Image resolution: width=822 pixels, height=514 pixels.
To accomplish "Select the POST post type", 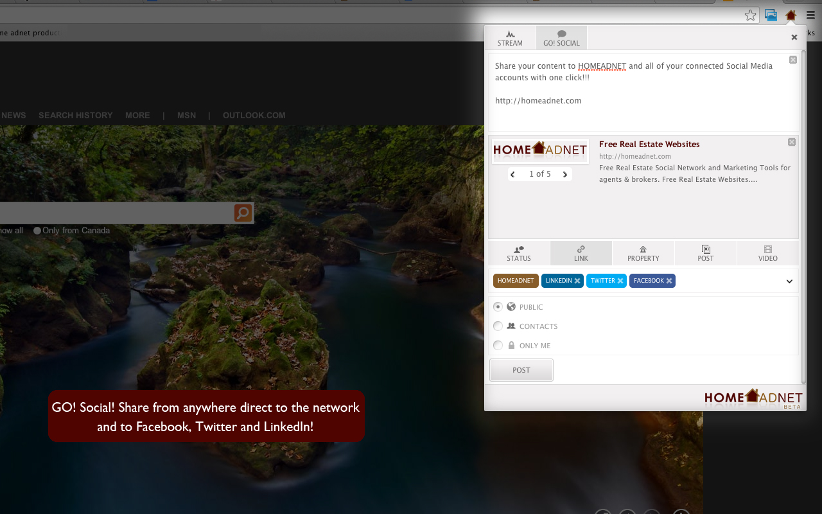I will pos(706,253).
